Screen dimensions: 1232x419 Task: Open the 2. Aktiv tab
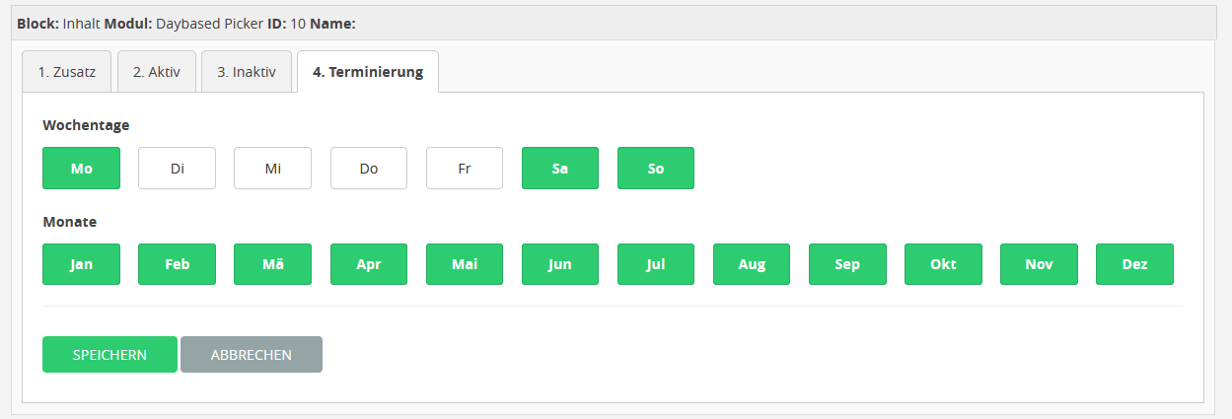[157, 72]
